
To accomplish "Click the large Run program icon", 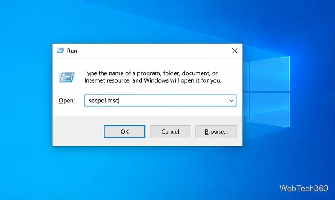I will [67, 77].
